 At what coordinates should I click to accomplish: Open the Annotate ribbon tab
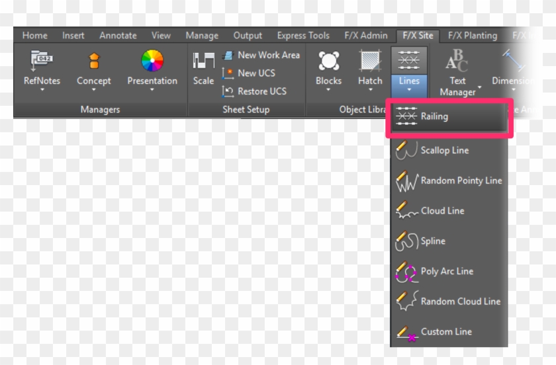click(118, 36)
